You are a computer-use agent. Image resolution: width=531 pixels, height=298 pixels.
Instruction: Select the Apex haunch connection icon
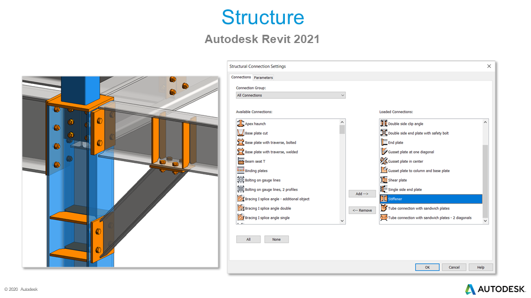coord(241,124)
